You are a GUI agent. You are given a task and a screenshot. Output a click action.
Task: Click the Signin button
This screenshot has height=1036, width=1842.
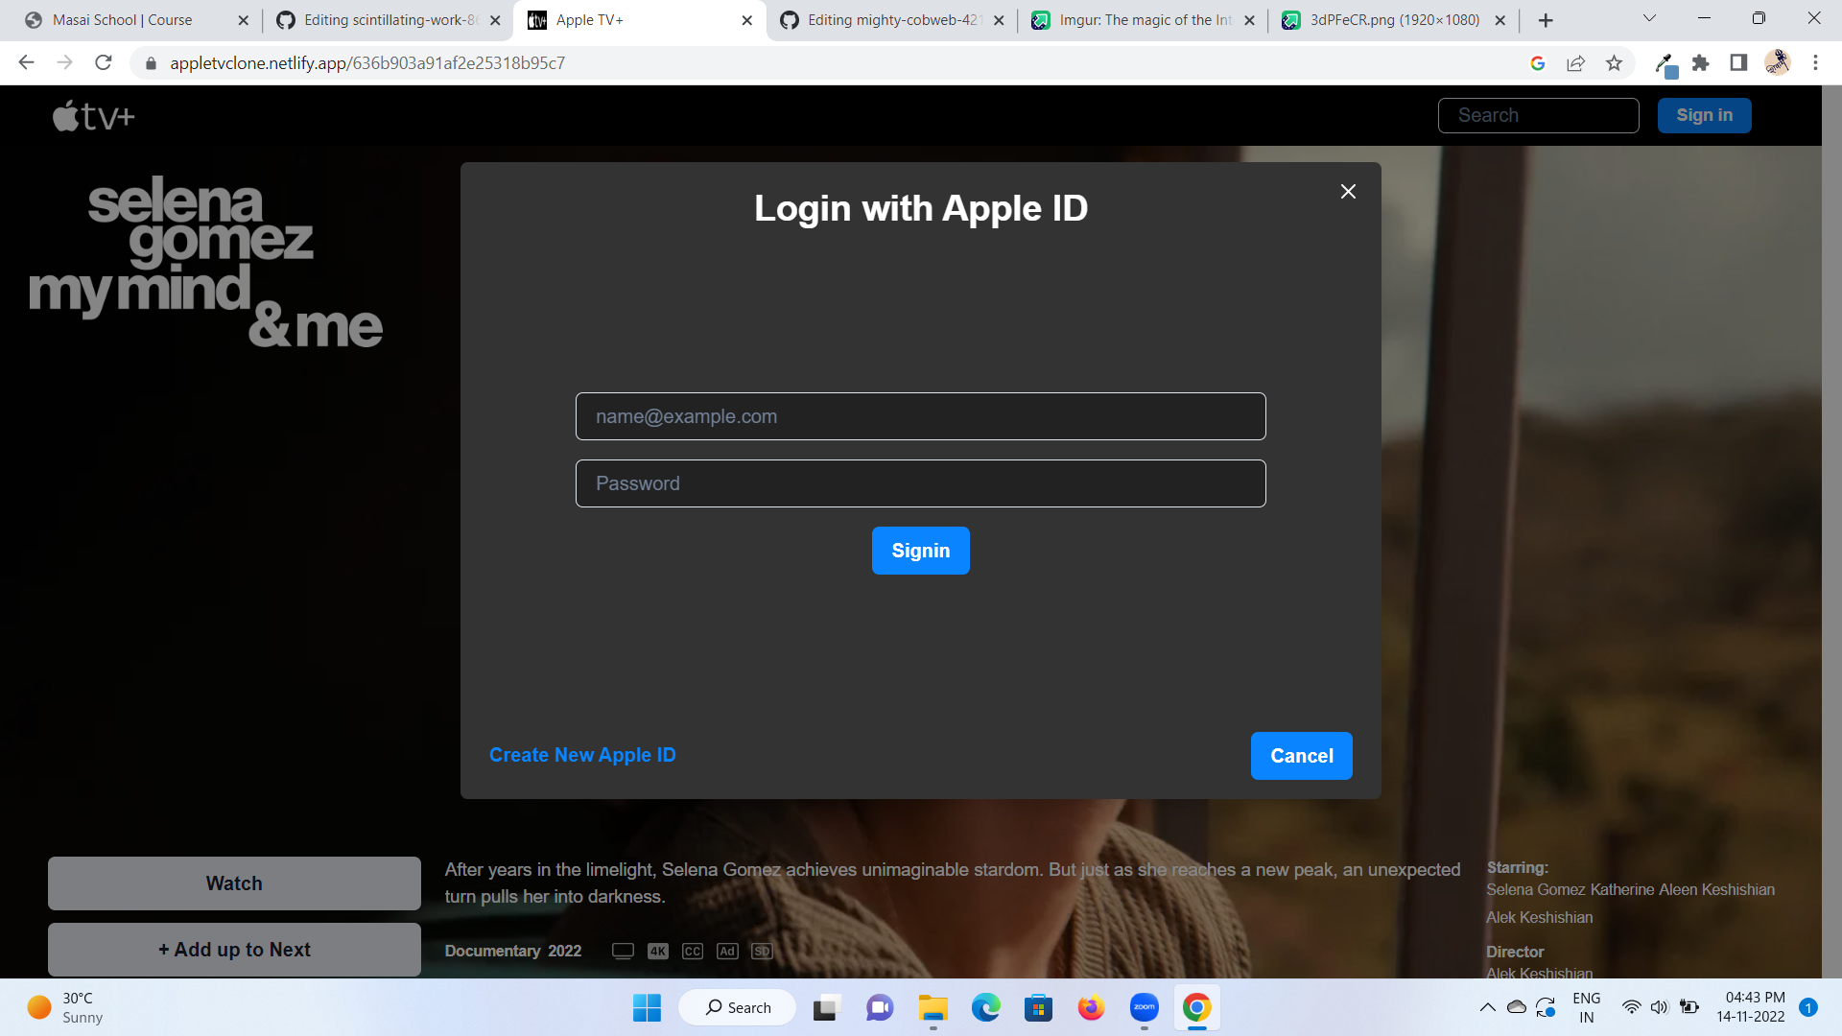pos(921,551)
